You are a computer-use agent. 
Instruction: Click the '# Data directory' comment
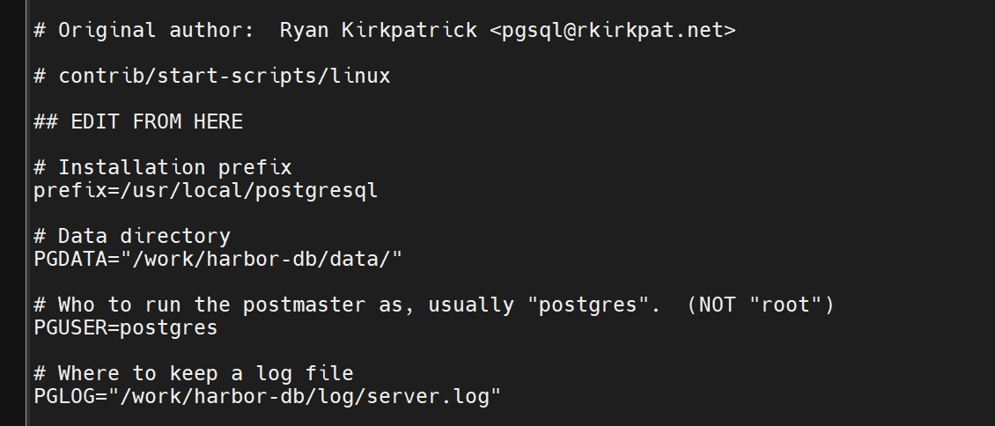132,236
